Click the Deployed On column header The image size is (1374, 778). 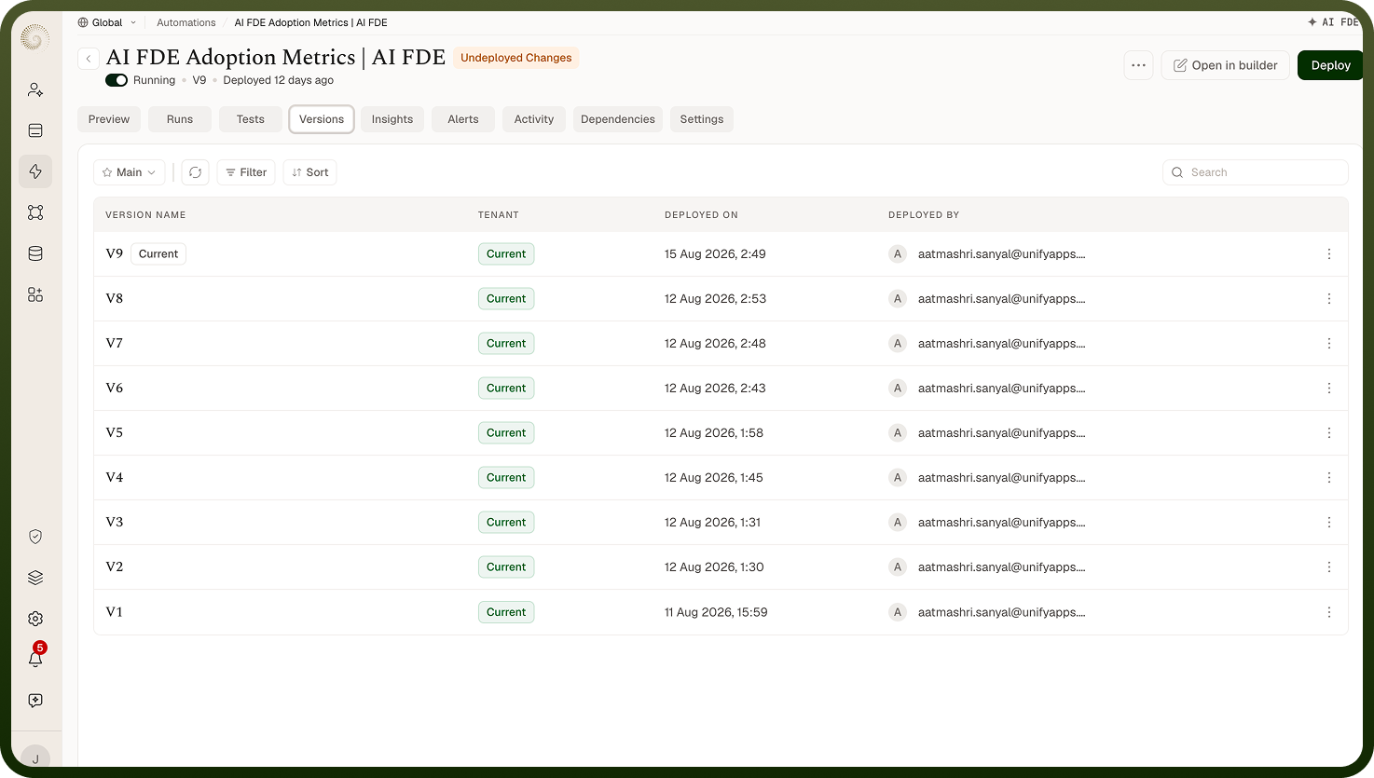pyautogui.click(x=701, y=215)
